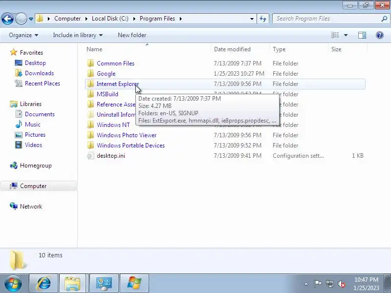This screenshot has width=391, height=293.
Task: Expand the address bar history dropdown
Action: pos(252,19)
